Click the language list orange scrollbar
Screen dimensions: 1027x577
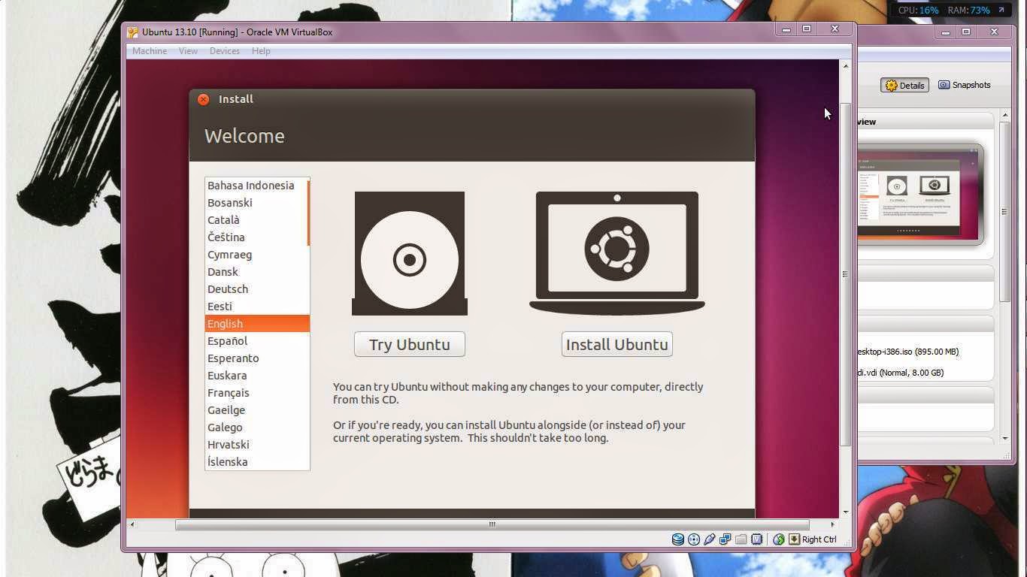tap(308, 213)
